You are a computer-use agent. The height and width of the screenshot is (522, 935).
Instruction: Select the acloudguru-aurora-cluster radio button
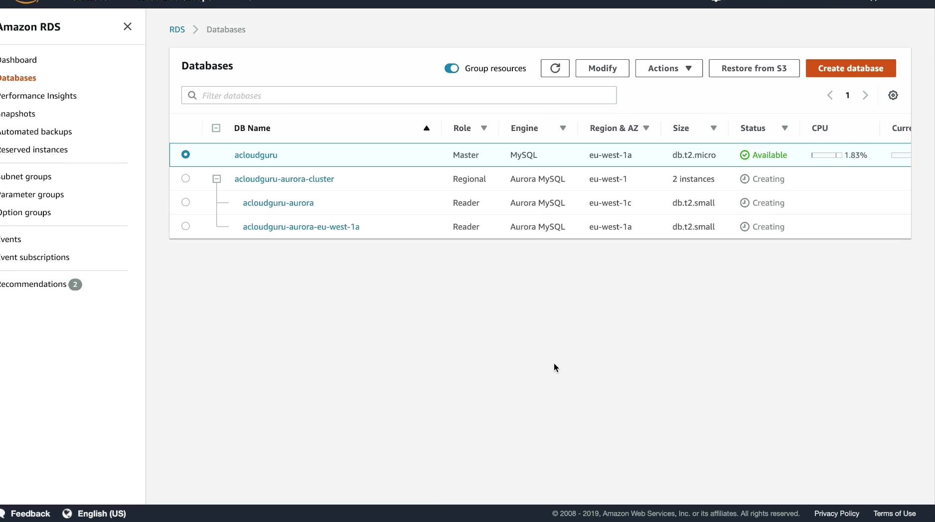(185, 178)
